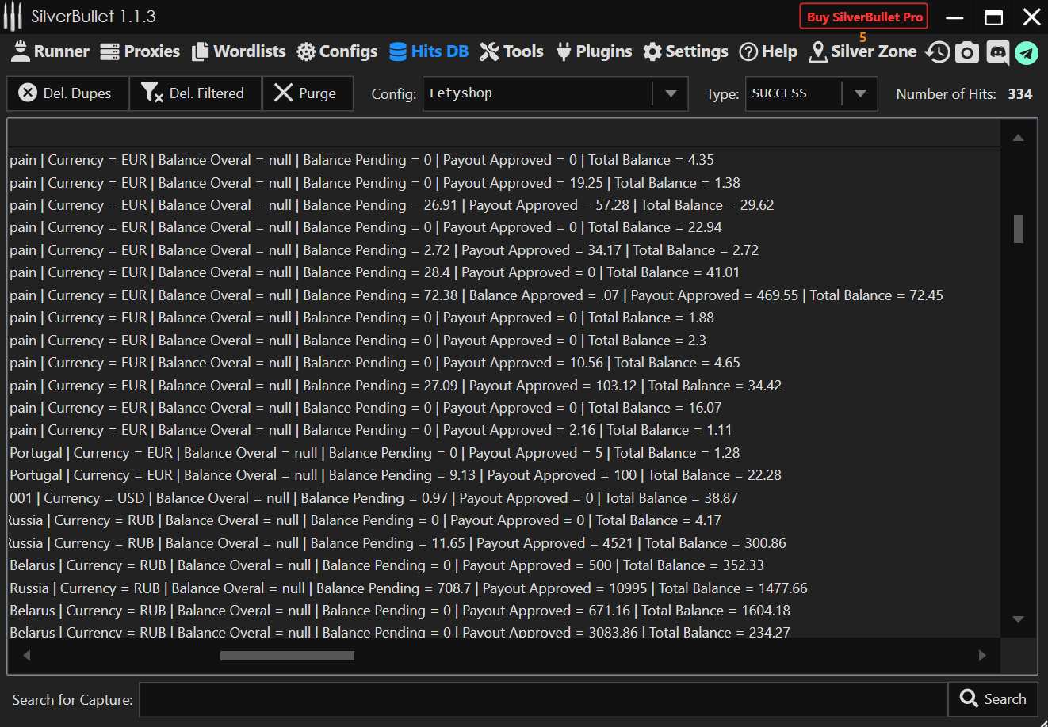Select row with Total Balance = 1.88

click(x=504, y=318)
